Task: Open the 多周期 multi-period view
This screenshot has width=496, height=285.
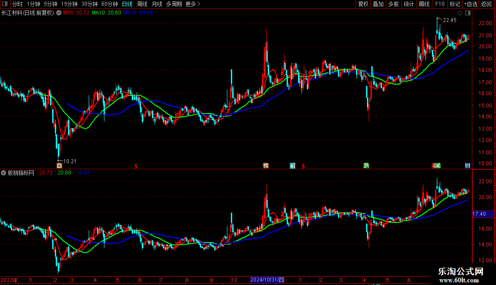Action: click(x=174, y=4)
